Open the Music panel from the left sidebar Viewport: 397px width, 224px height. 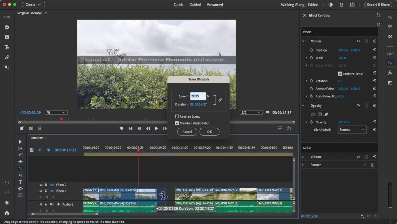[6, 57]
